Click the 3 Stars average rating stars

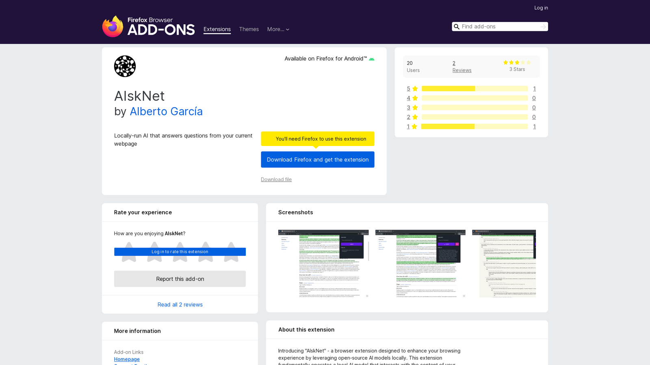[517, 62]
